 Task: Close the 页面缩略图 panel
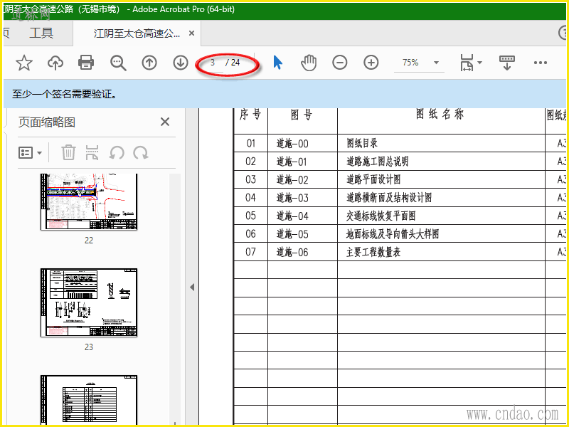(x=165, y=122)
